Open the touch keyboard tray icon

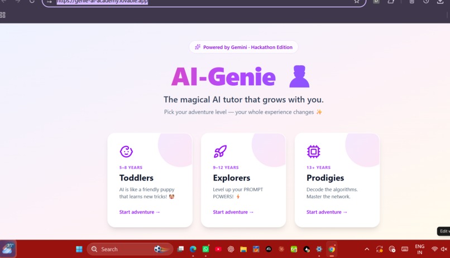pos(405,249)
